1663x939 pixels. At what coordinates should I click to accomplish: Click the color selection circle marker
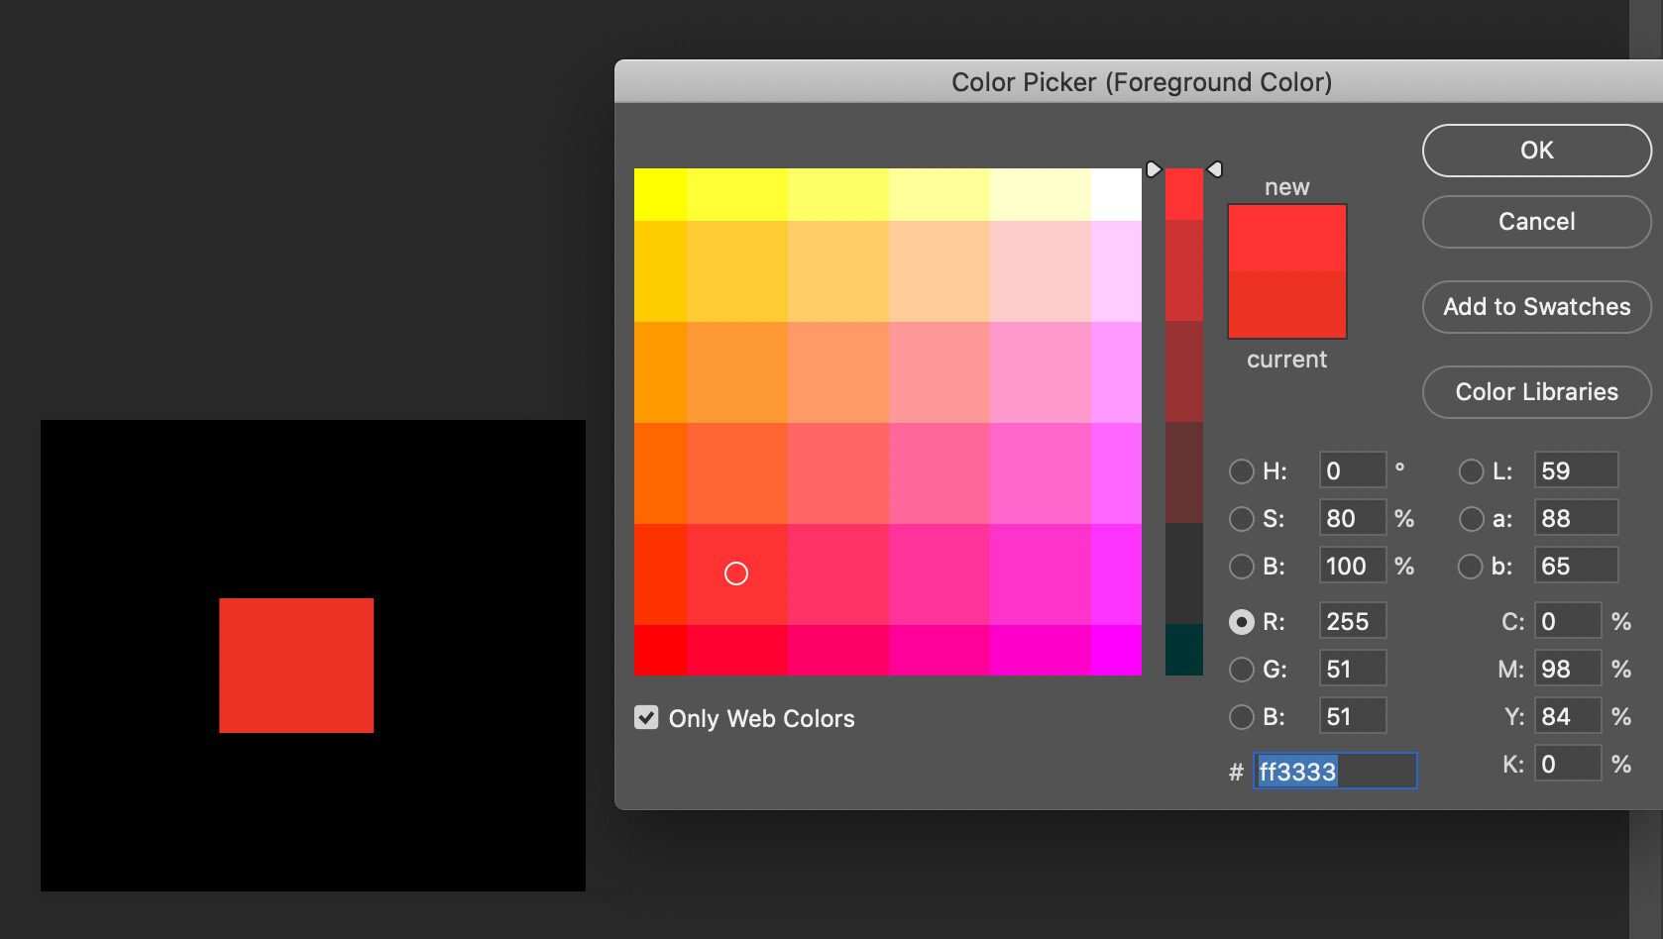pos(736,573)
